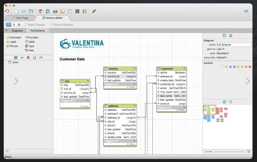Select the Function object in palette

pyautogui.click(x=32, y=38)
